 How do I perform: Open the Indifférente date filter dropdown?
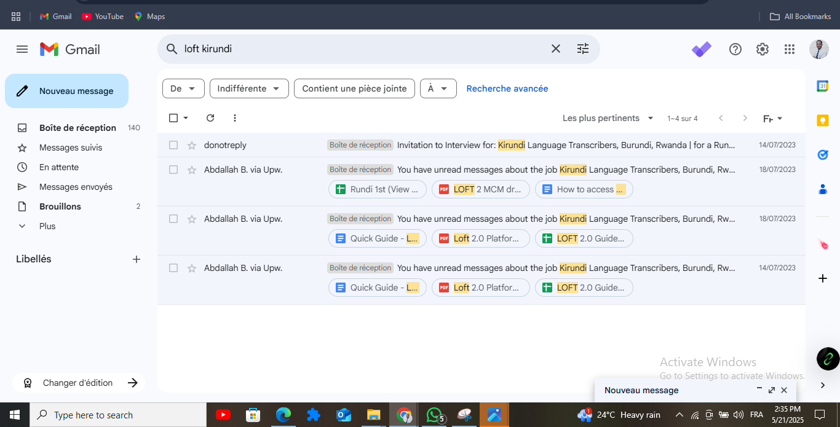249,88
